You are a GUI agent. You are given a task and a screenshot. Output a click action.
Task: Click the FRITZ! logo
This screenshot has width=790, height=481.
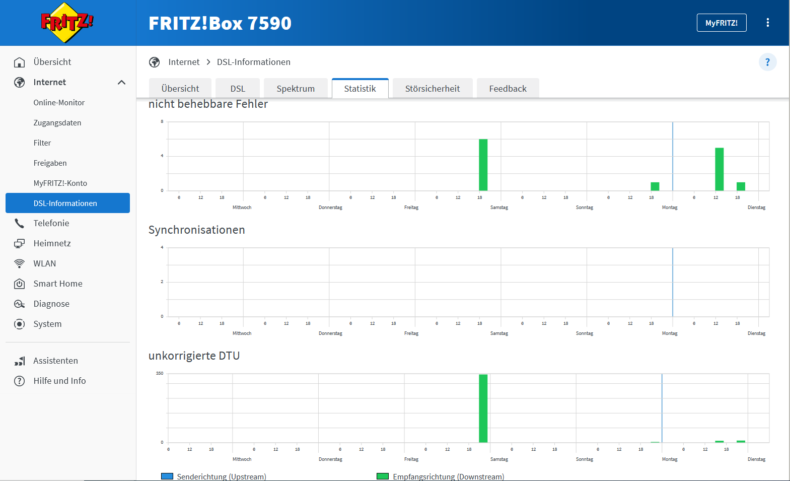click(67, 23)
